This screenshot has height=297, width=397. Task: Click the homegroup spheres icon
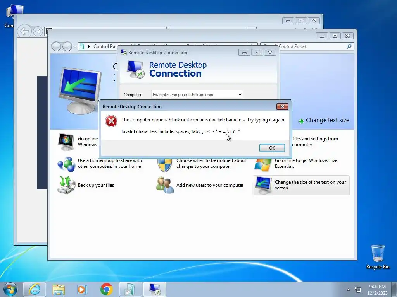(66, 164)
